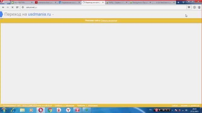Open the advertised site URL in footer
The image size is (202, 113).
tap(37, 105)
